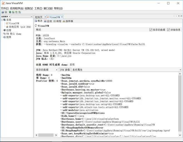Select the JVM 参数 tab
This screenshot has height=142, width=183.
pos(65,70)
